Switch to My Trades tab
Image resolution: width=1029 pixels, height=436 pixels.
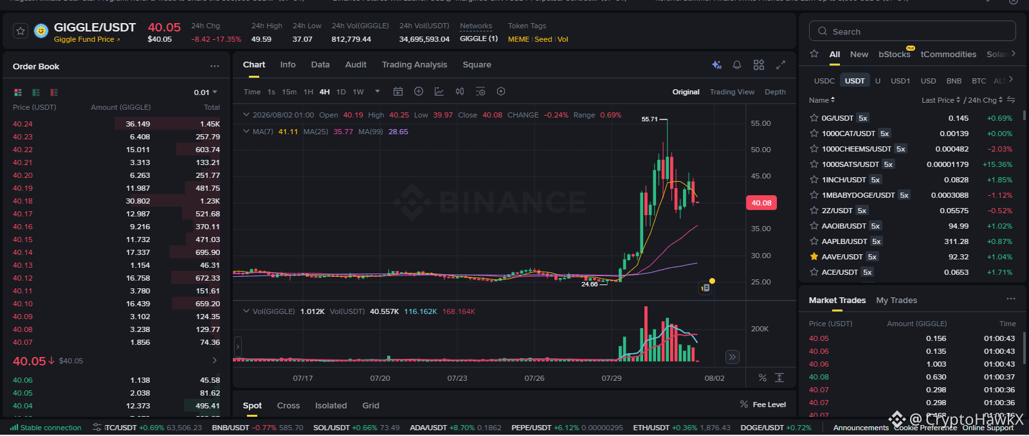pyautogui.click(x=897, y=301)
